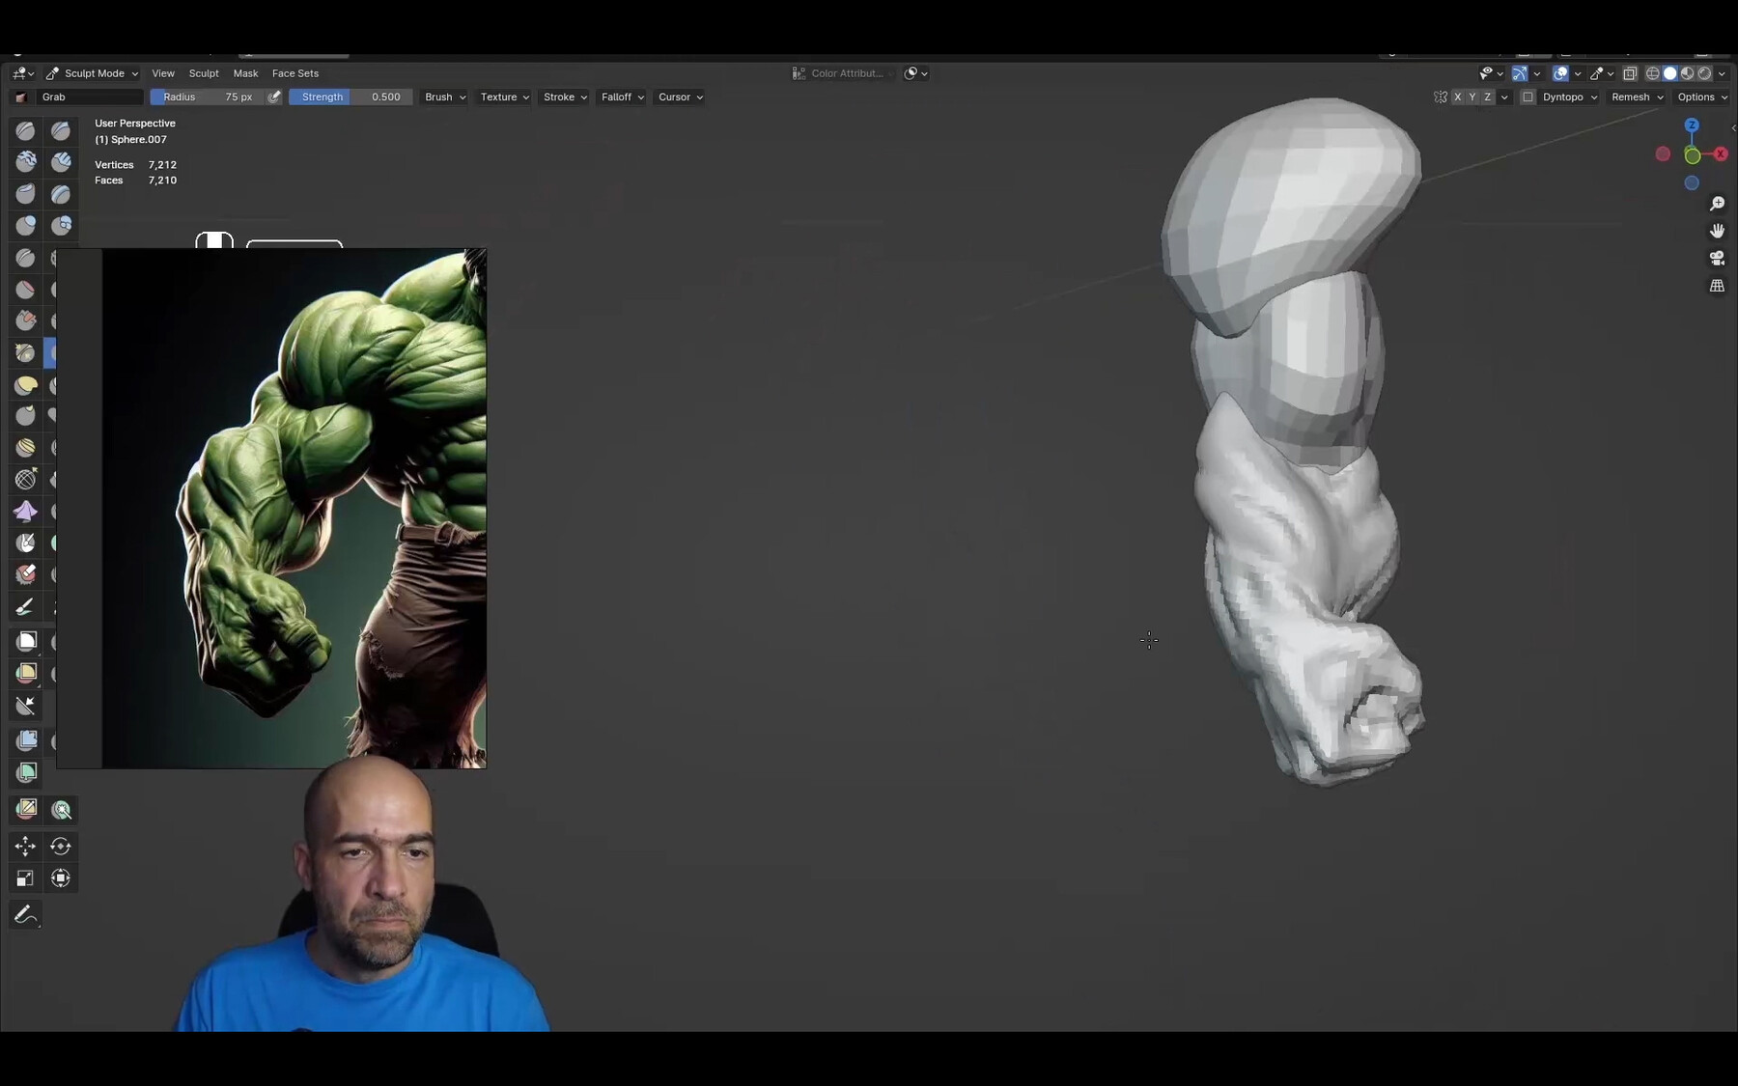
Task: Switch to rendered viewport shading
Action: coord(1704,73)
